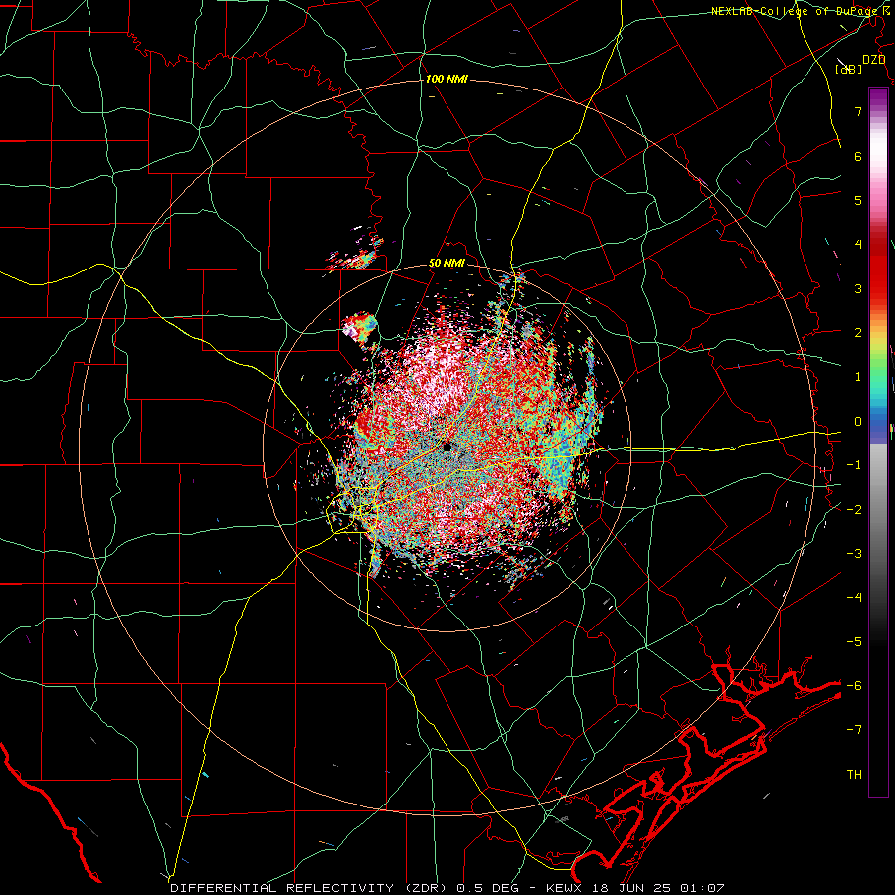Click the "5" value on the dB scale

[858, 200]
